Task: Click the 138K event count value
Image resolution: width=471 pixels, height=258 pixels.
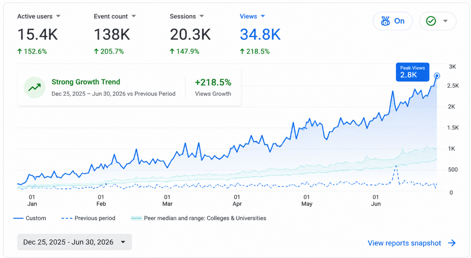Action: (x=112, y=34)
